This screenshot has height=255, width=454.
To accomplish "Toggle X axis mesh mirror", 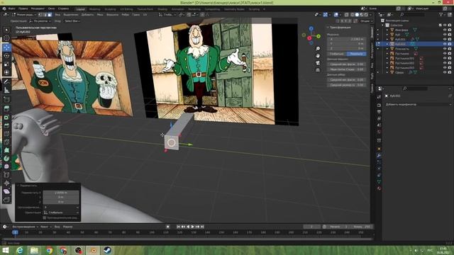I will [342, 21].
